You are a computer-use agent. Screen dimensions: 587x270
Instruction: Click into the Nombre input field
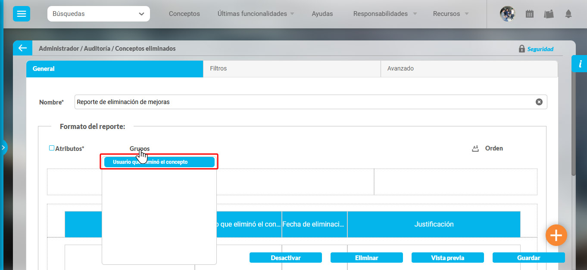tap(302, 102)
